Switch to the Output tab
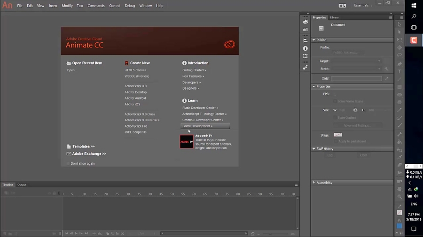423x237 pixels. (22, 185)
